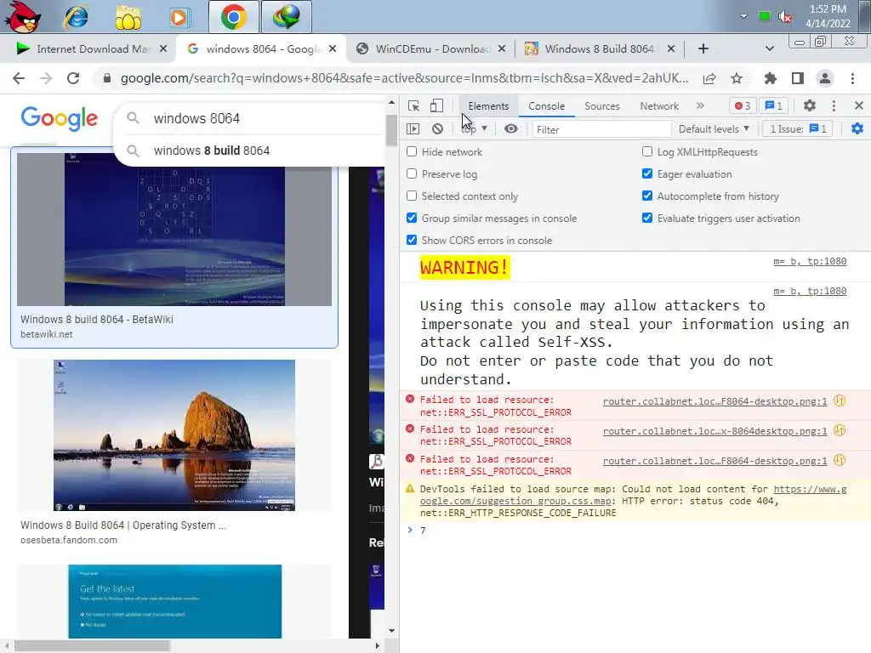
Task: Switch to the WinCDEmu - Download browser tab
Action: pyautogui.click(x=430, y=48)
